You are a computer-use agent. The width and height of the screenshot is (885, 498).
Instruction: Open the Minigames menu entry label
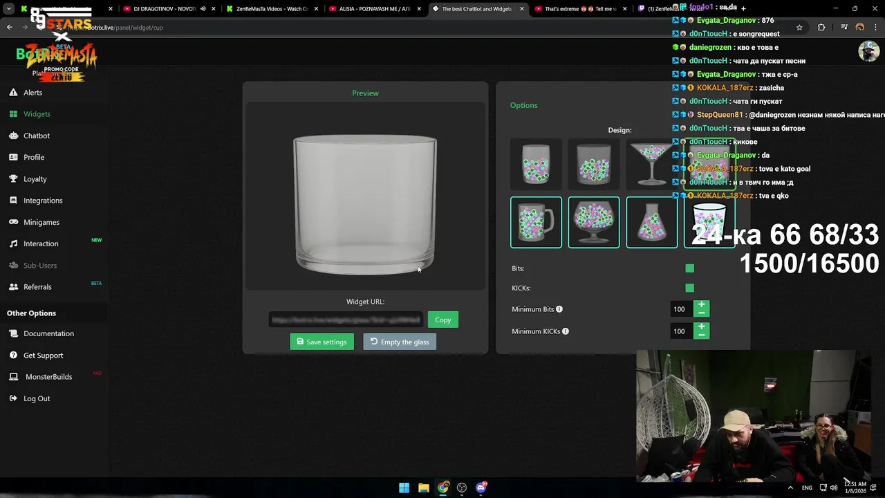tap(41, 222)
